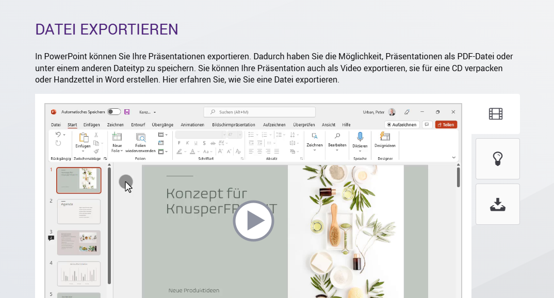Click the bullet list icon
554x298 pixels.
point(251,135)
